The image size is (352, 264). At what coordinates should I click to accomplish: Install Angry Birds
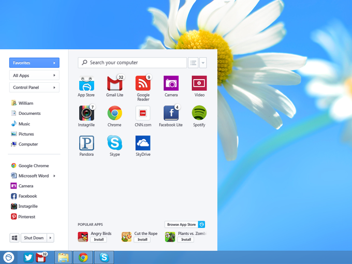point(99,240)
